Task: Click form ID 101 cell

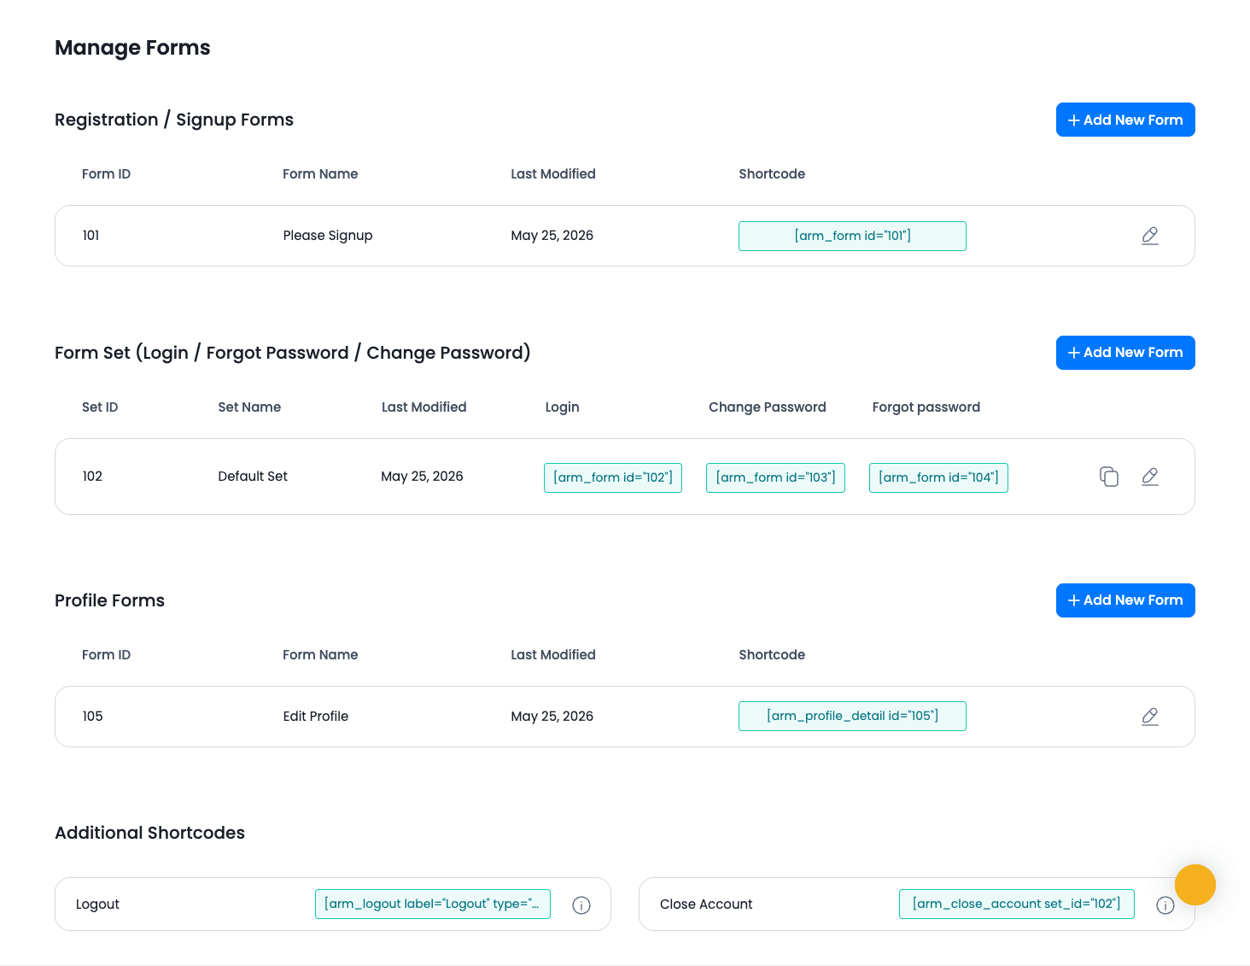Action: 91,236
